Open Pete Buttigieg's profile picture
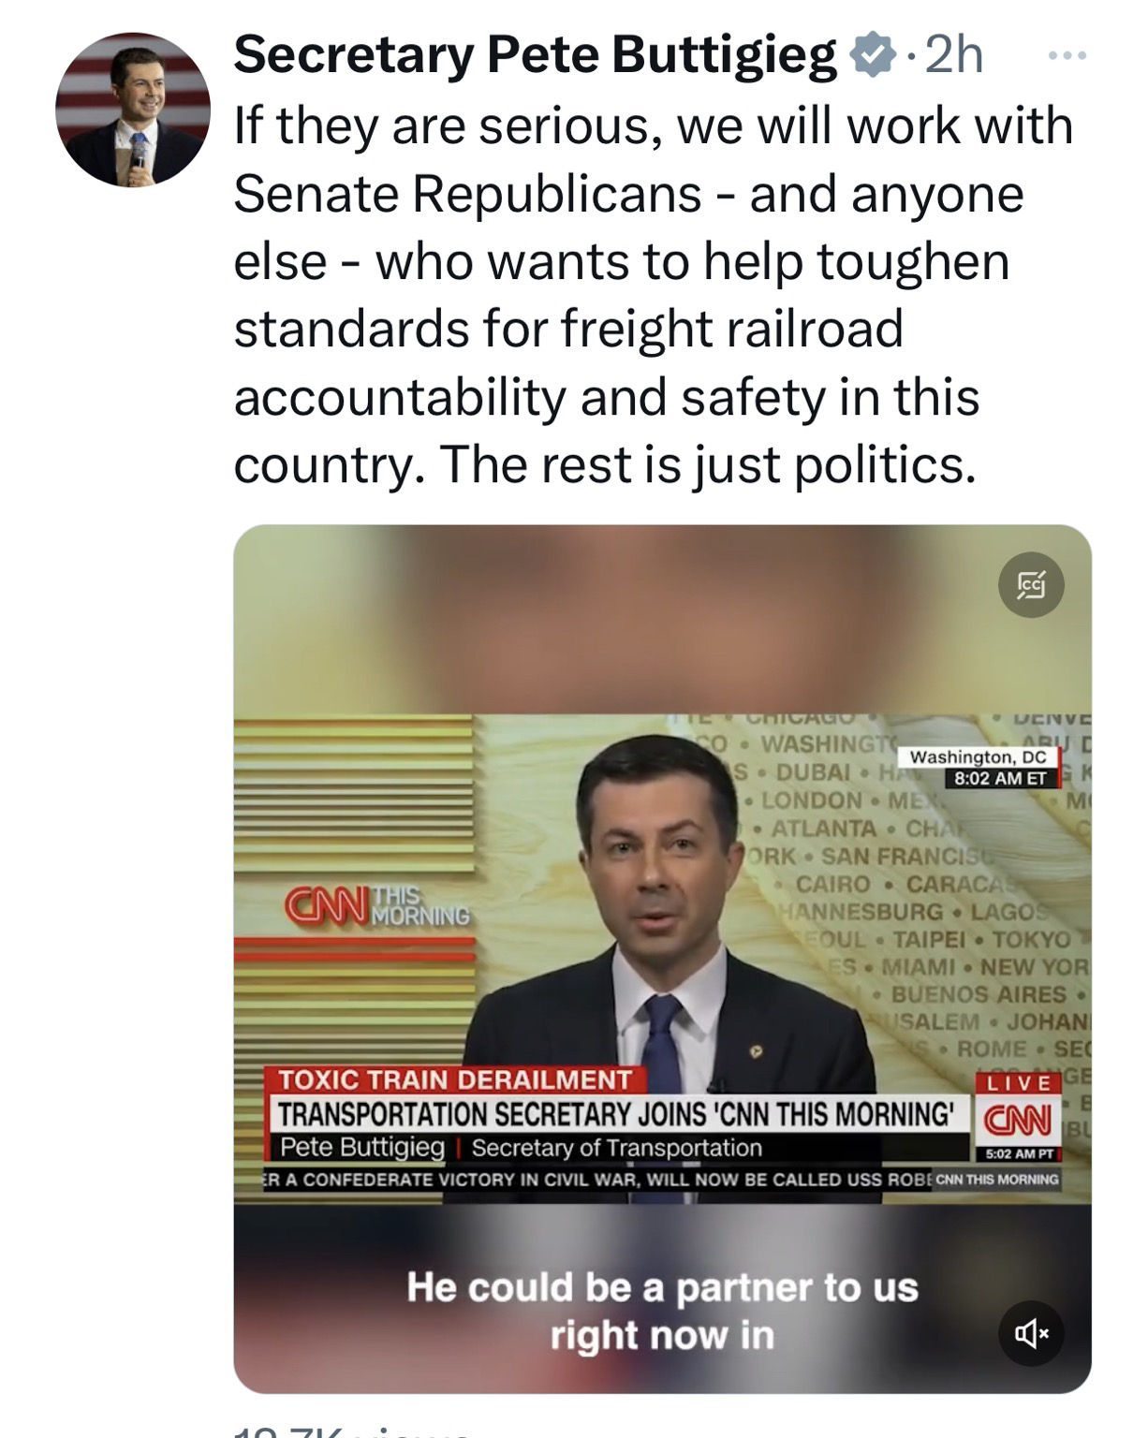1148x1438 pixels. tap(133, 110)
